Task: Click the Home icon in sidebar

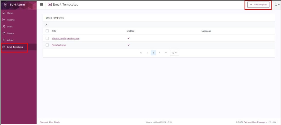Action: click(x=4, y=13)
